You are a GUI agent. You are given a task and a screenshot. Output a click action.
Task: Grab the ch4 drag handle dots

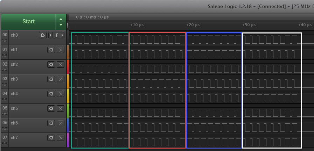point(5,99)
